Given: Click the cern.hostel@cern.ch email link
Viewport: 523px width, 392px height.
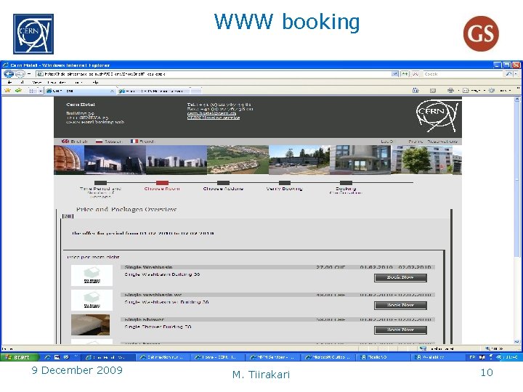Looking at the screenshot, I should [x=211, y=113].
